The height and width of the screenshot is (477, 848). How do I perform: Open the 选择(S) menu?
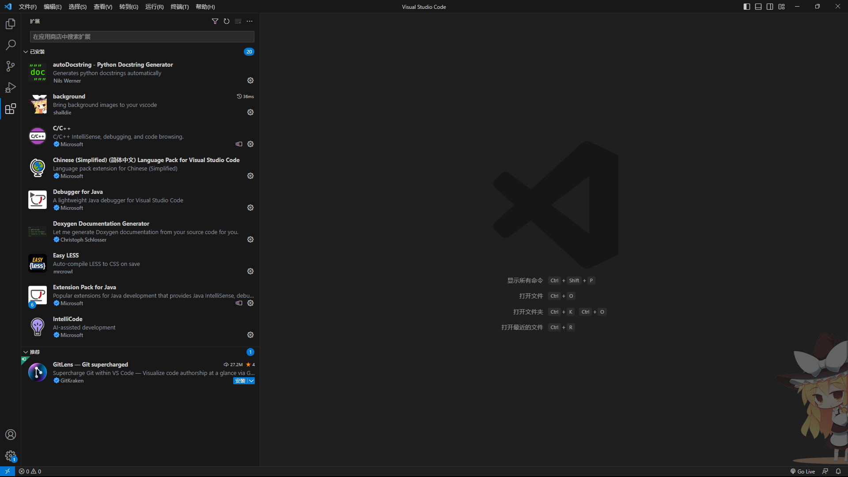(78, 7)
